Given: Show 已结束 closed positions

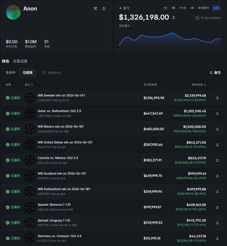Looking at the screenshot, I should point(28,73).
